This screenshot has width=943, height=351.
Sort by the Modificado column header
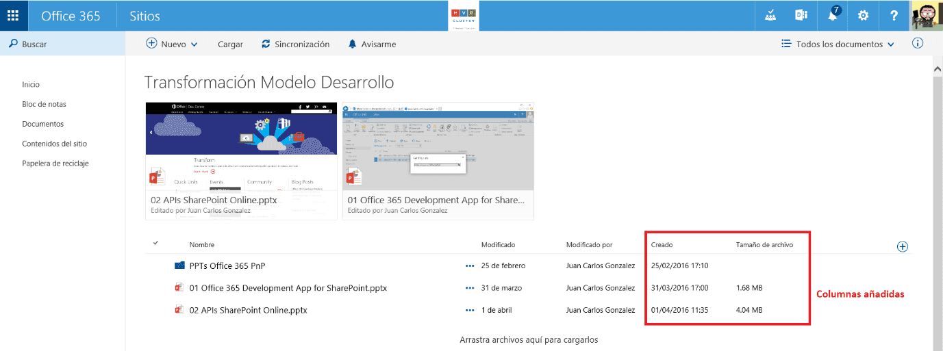tap(498, 244)
